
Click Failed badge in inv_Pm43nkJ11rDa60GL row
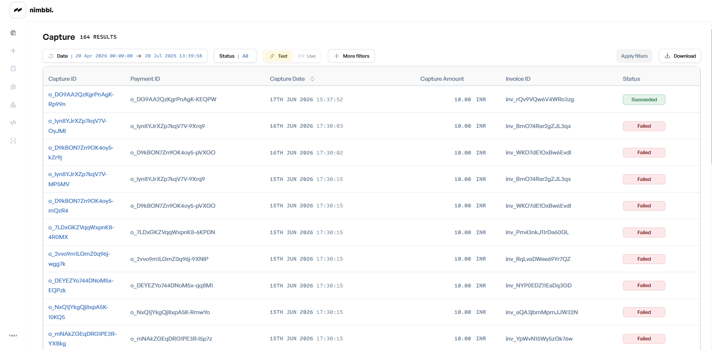point(644,233)
